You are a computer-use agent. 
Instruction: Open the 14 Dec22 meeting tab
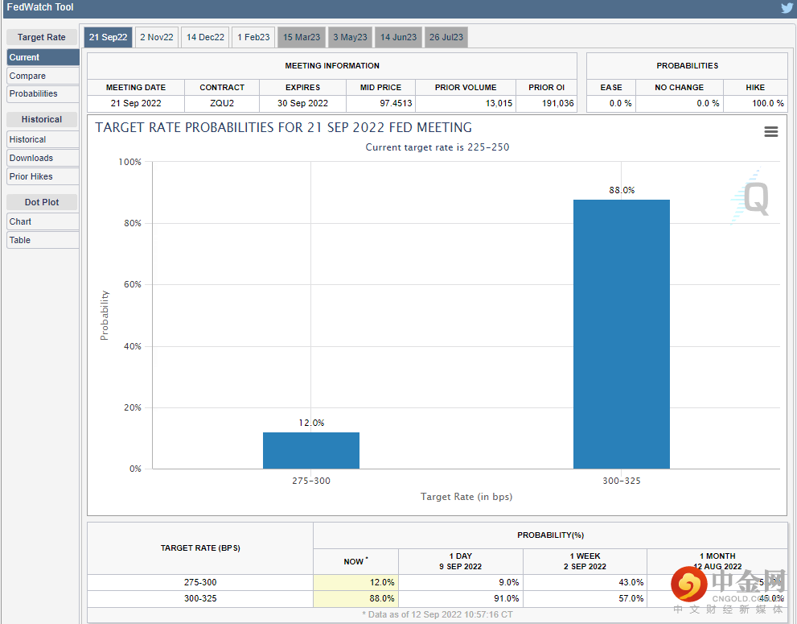click(x=205, y=37)
